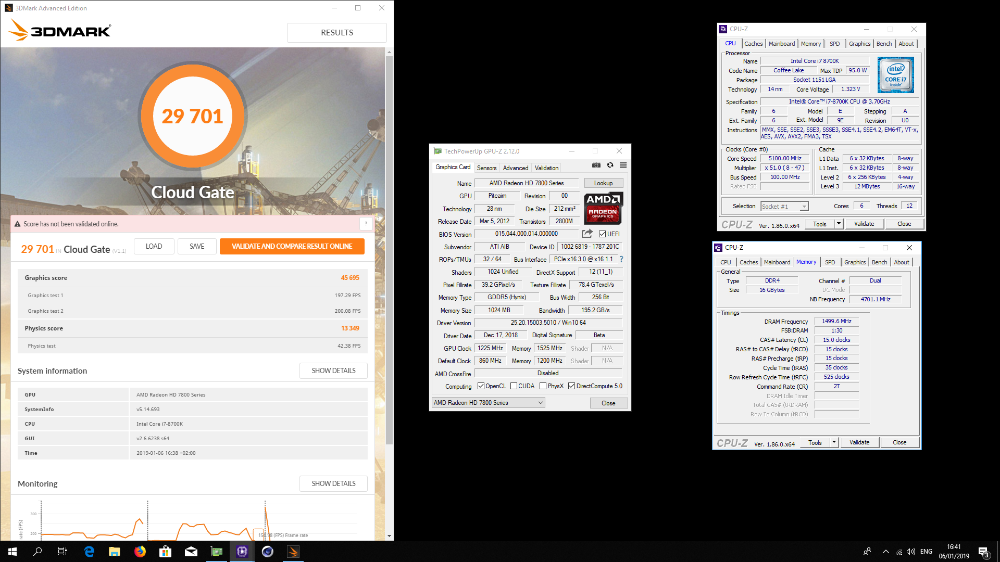Switch to Advanced tab in GPU-Z
The height and width of the screenshot is (562, 1000).
(516, 168)
